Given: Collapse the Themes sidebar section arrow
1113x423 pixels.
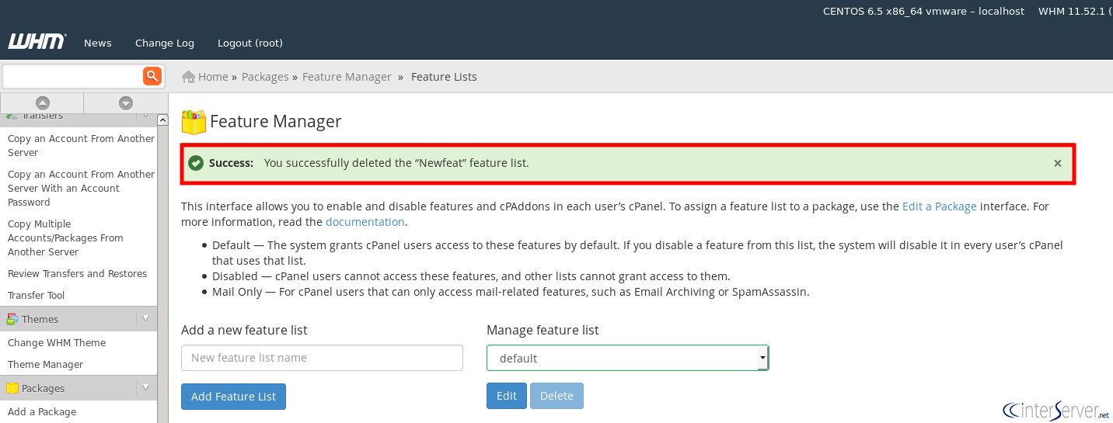Looking at the screenshot, I should pos(145,318).
